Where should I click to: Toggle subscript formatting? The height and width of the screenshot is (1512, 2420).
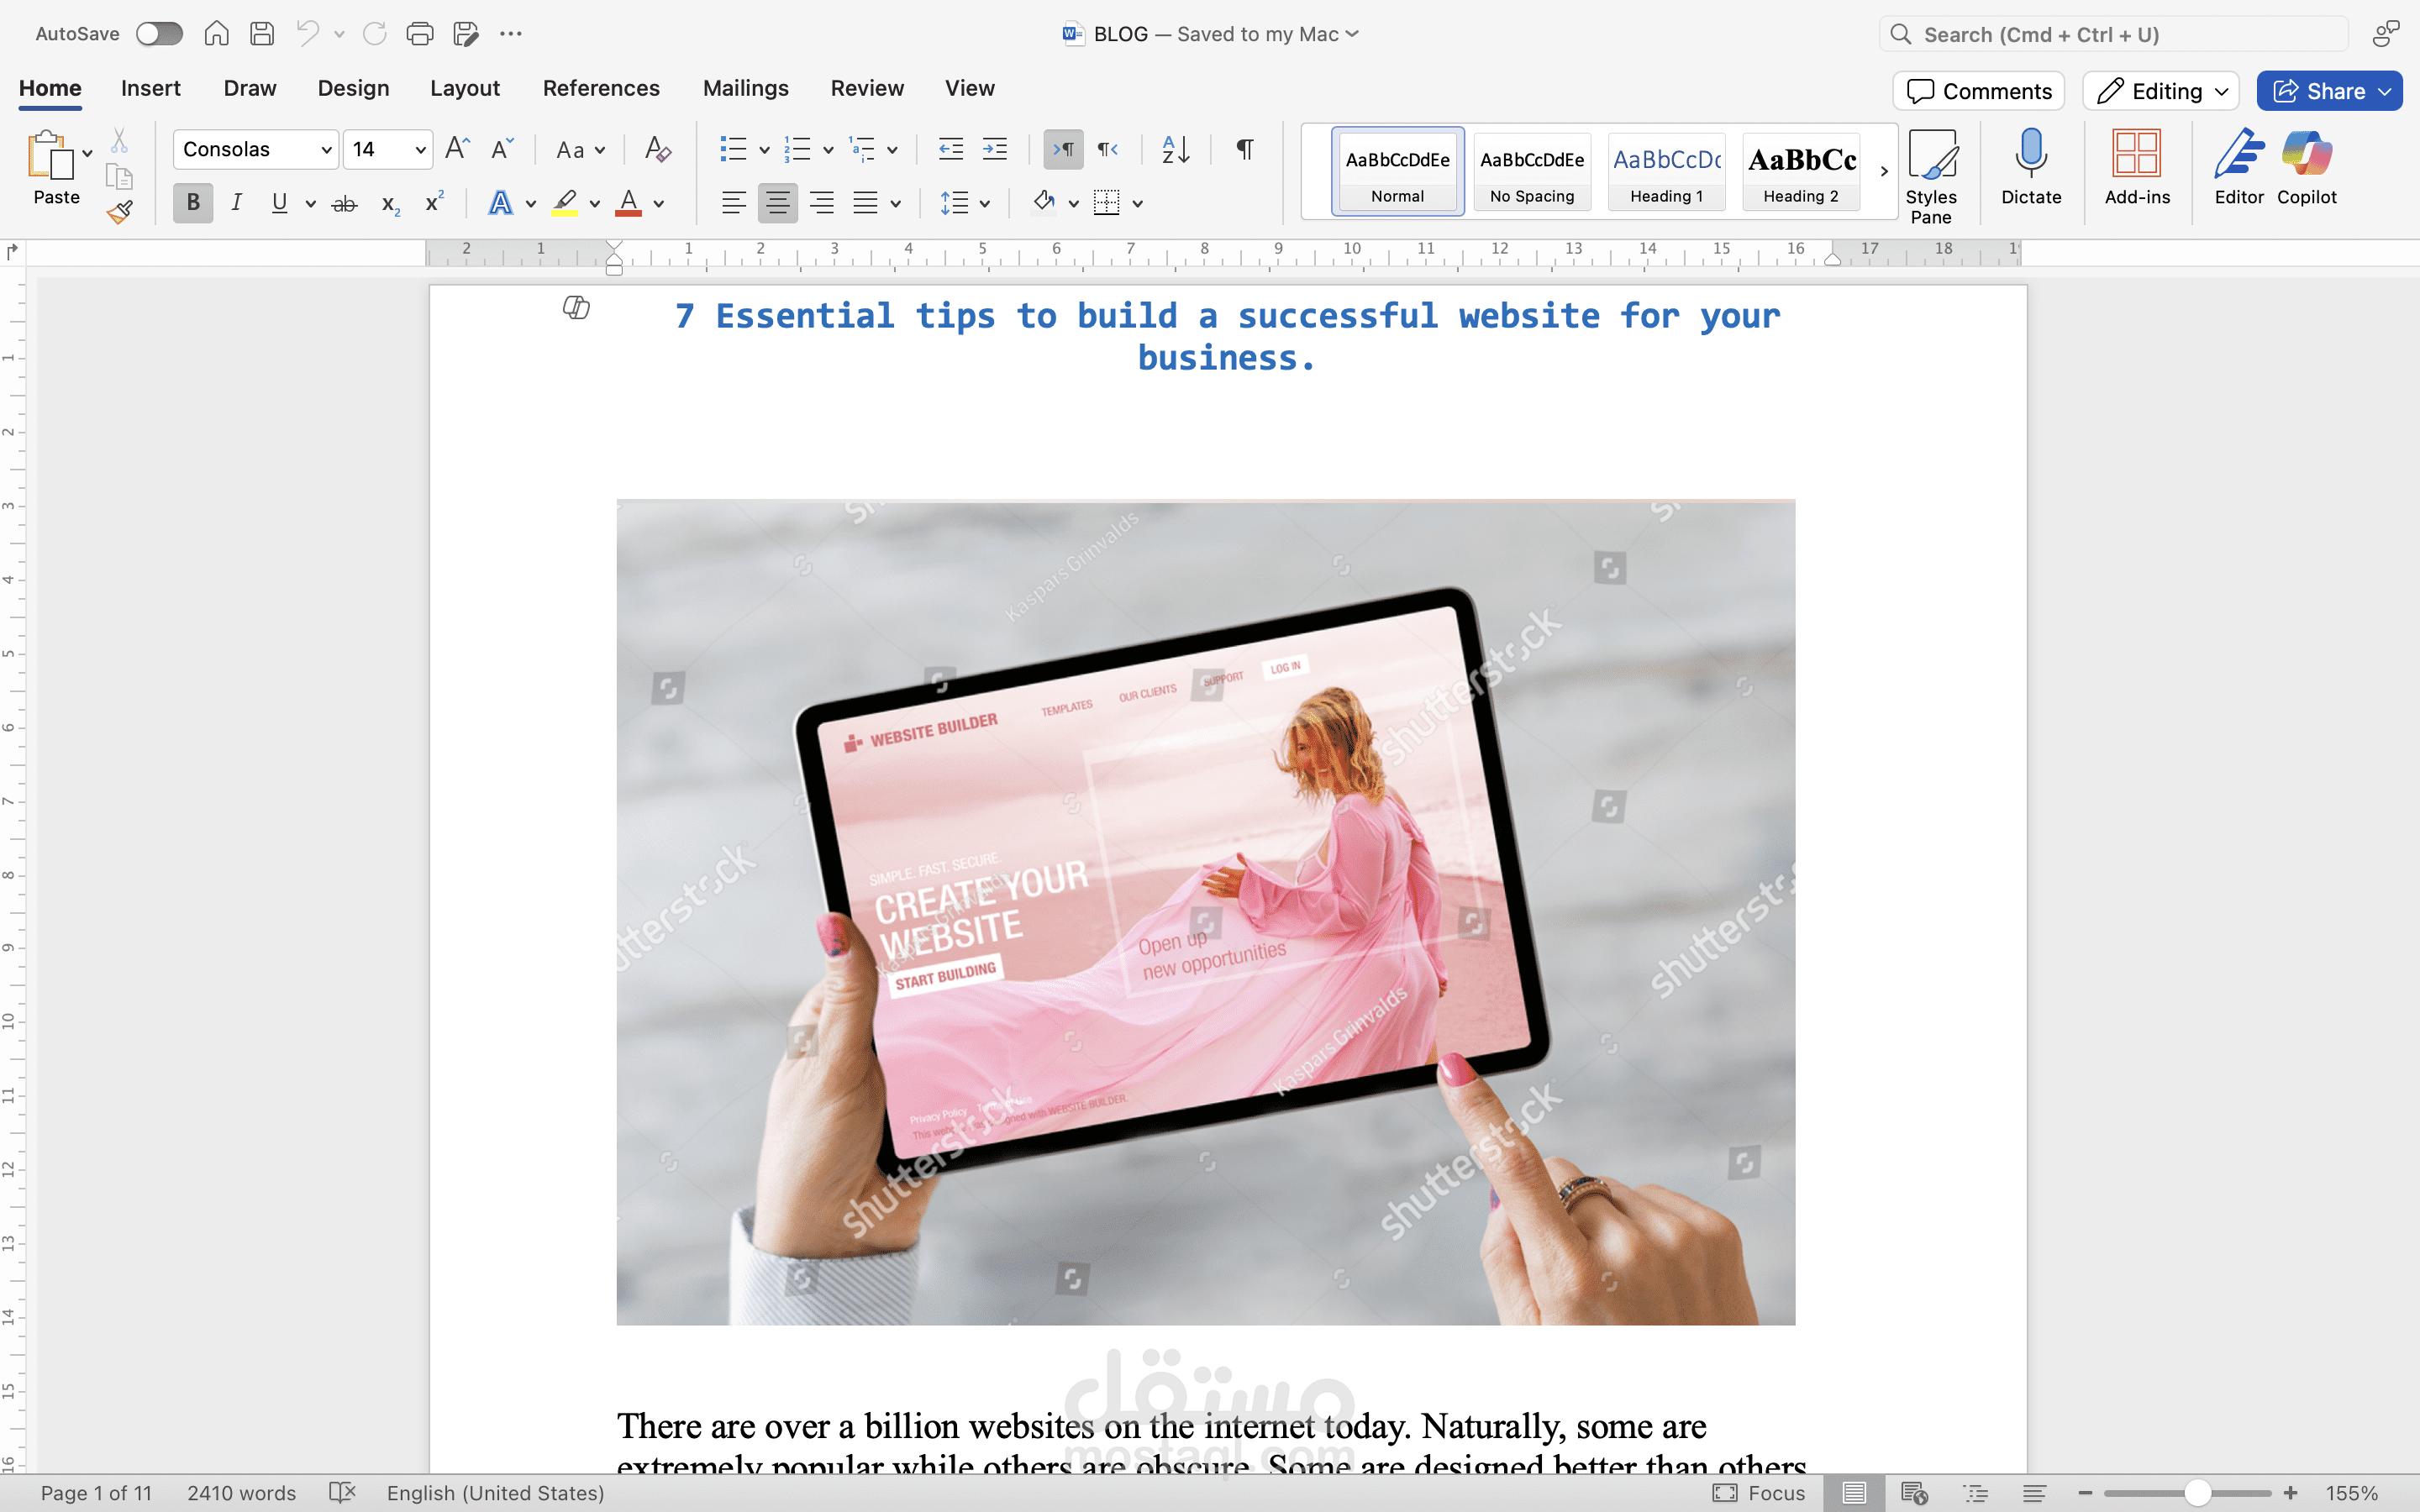390,204
